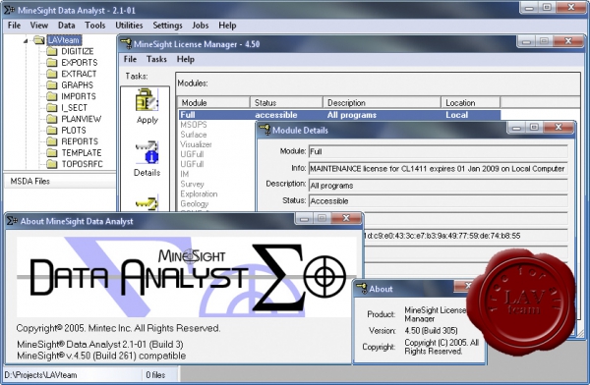Click the Description field showing All programs
Viewport: 590px width, 385px height.
point(438,186)
